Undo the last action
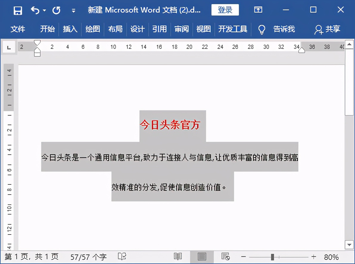 tap(35, 10)
